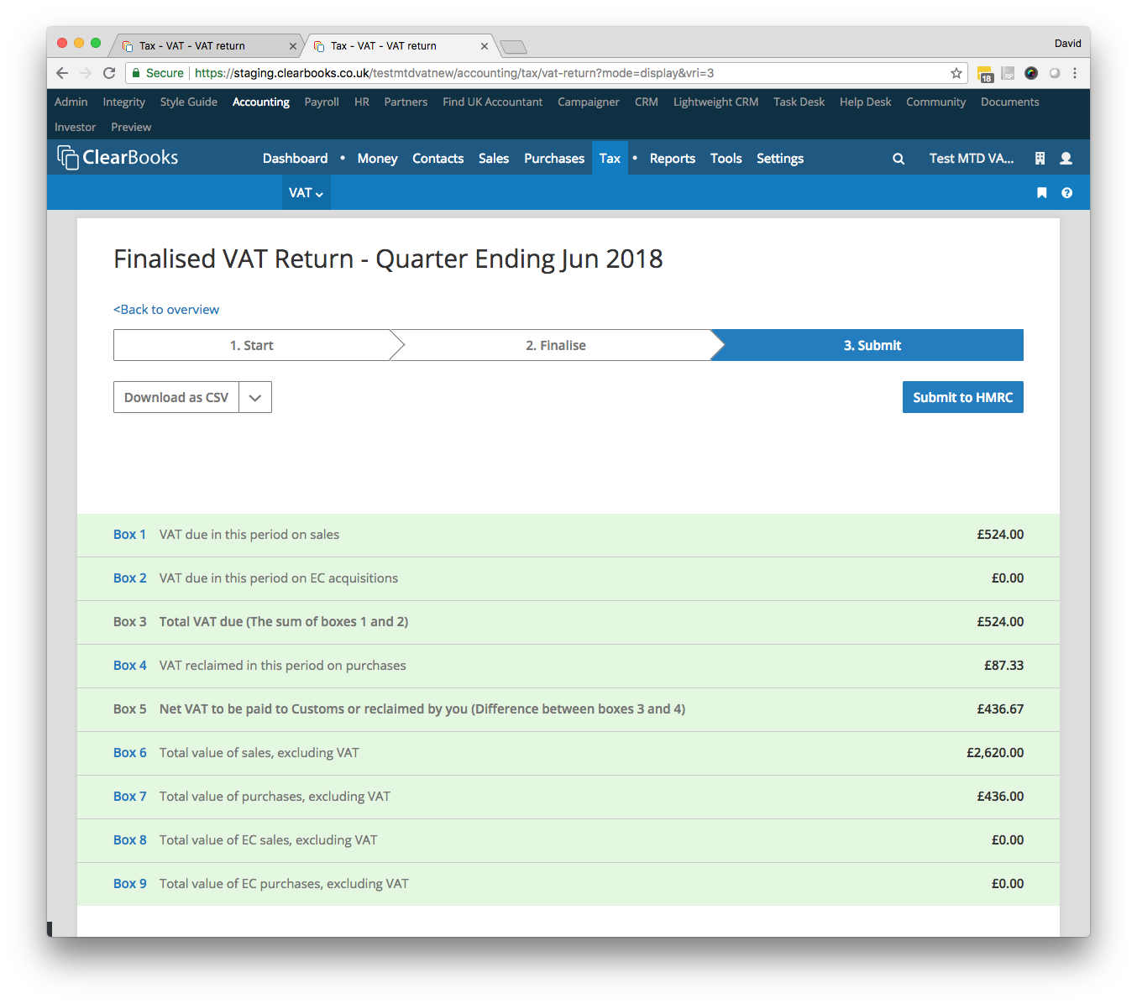The height and width of the screenshot is (1004, 1137).
Task: Click Box 7 link
Action: tap(130, 797)
